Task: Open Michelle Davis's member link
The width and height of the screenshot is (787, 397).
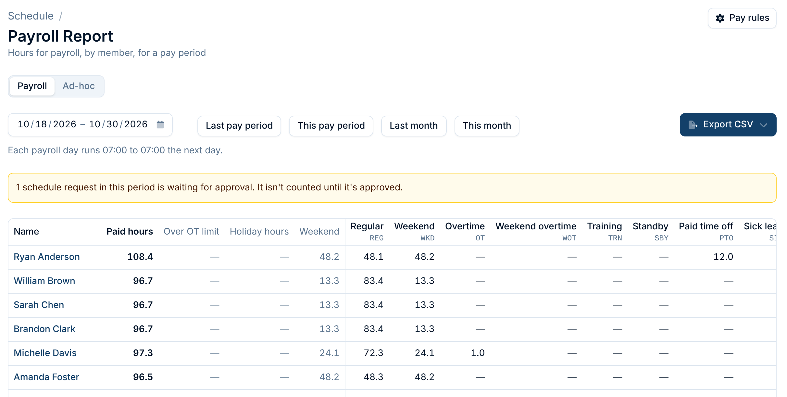Action: click(x=45, y=353)
